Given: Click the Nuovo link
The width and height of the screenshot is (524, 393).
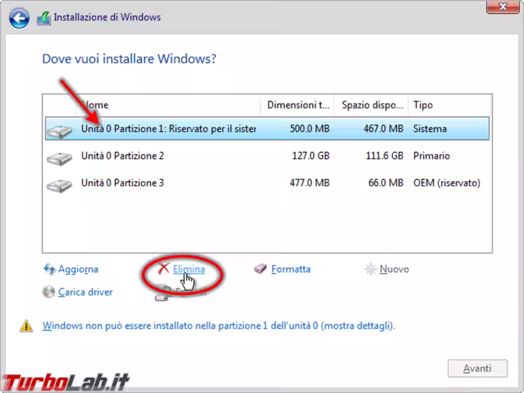Looking at the screenshot, I should point(394,269).
